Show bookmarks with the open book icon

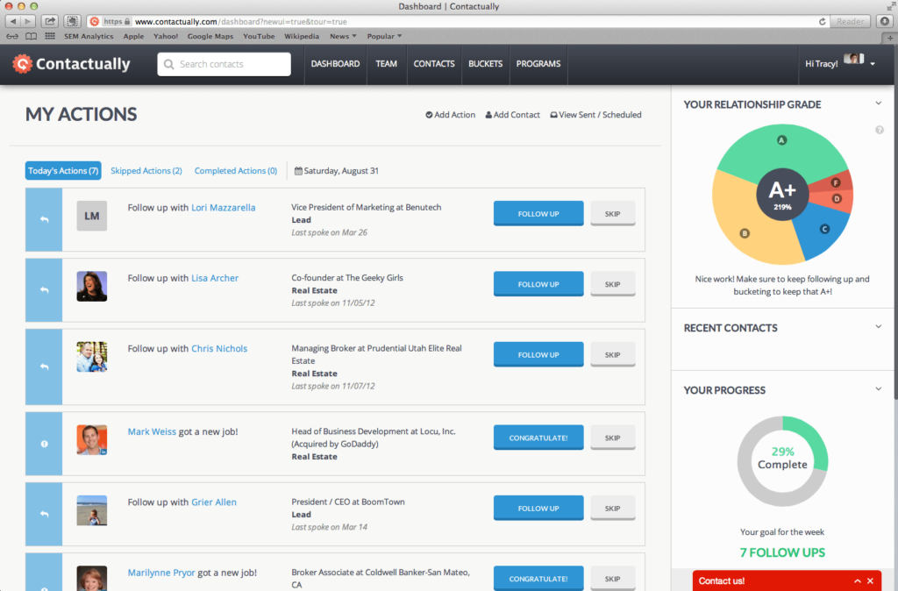[32, 36]
